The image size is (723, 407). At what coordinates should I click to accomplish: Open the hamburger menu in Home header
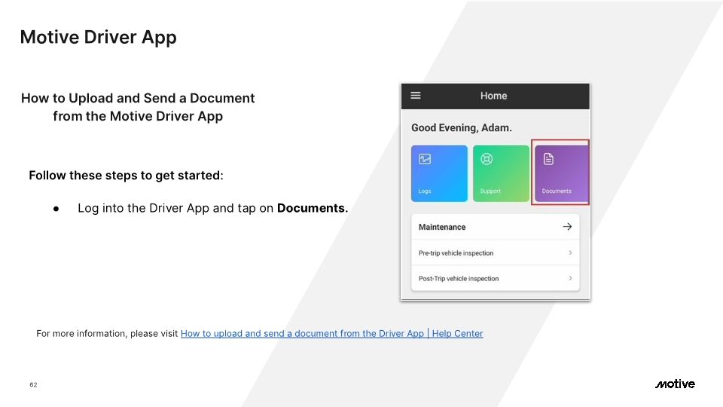coord(416,96)
